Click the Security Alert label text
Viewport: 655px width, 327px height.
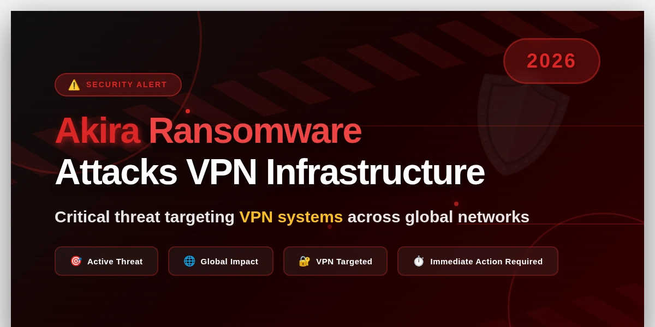point(127,84)
